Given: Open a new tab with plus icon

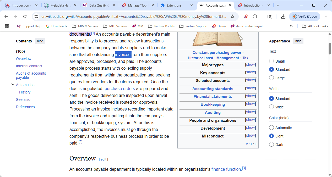Looking at the screenshot, I should click(x=278, y=5).
